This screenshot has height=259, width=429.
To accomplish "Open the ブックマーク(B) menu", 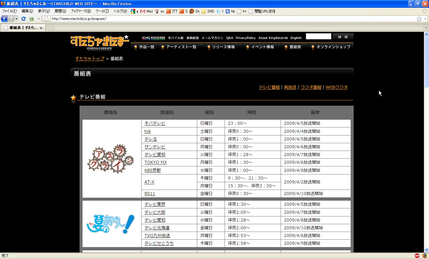I will click(81, 11).
